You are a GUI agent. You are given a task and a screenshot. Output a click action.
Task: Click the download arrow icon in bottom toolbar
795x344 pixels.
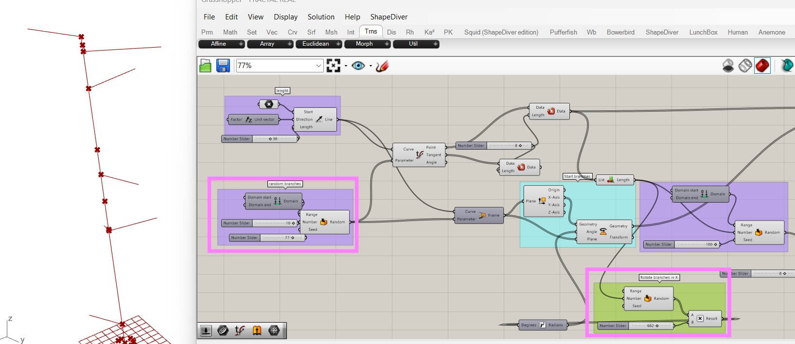206,330
